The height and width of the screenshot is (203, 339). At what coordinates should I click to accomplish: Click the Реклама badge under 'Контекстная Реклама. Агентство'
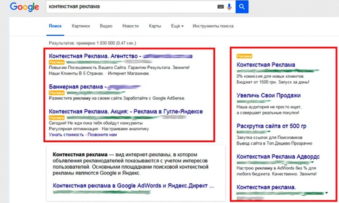(x=57, y=62)
